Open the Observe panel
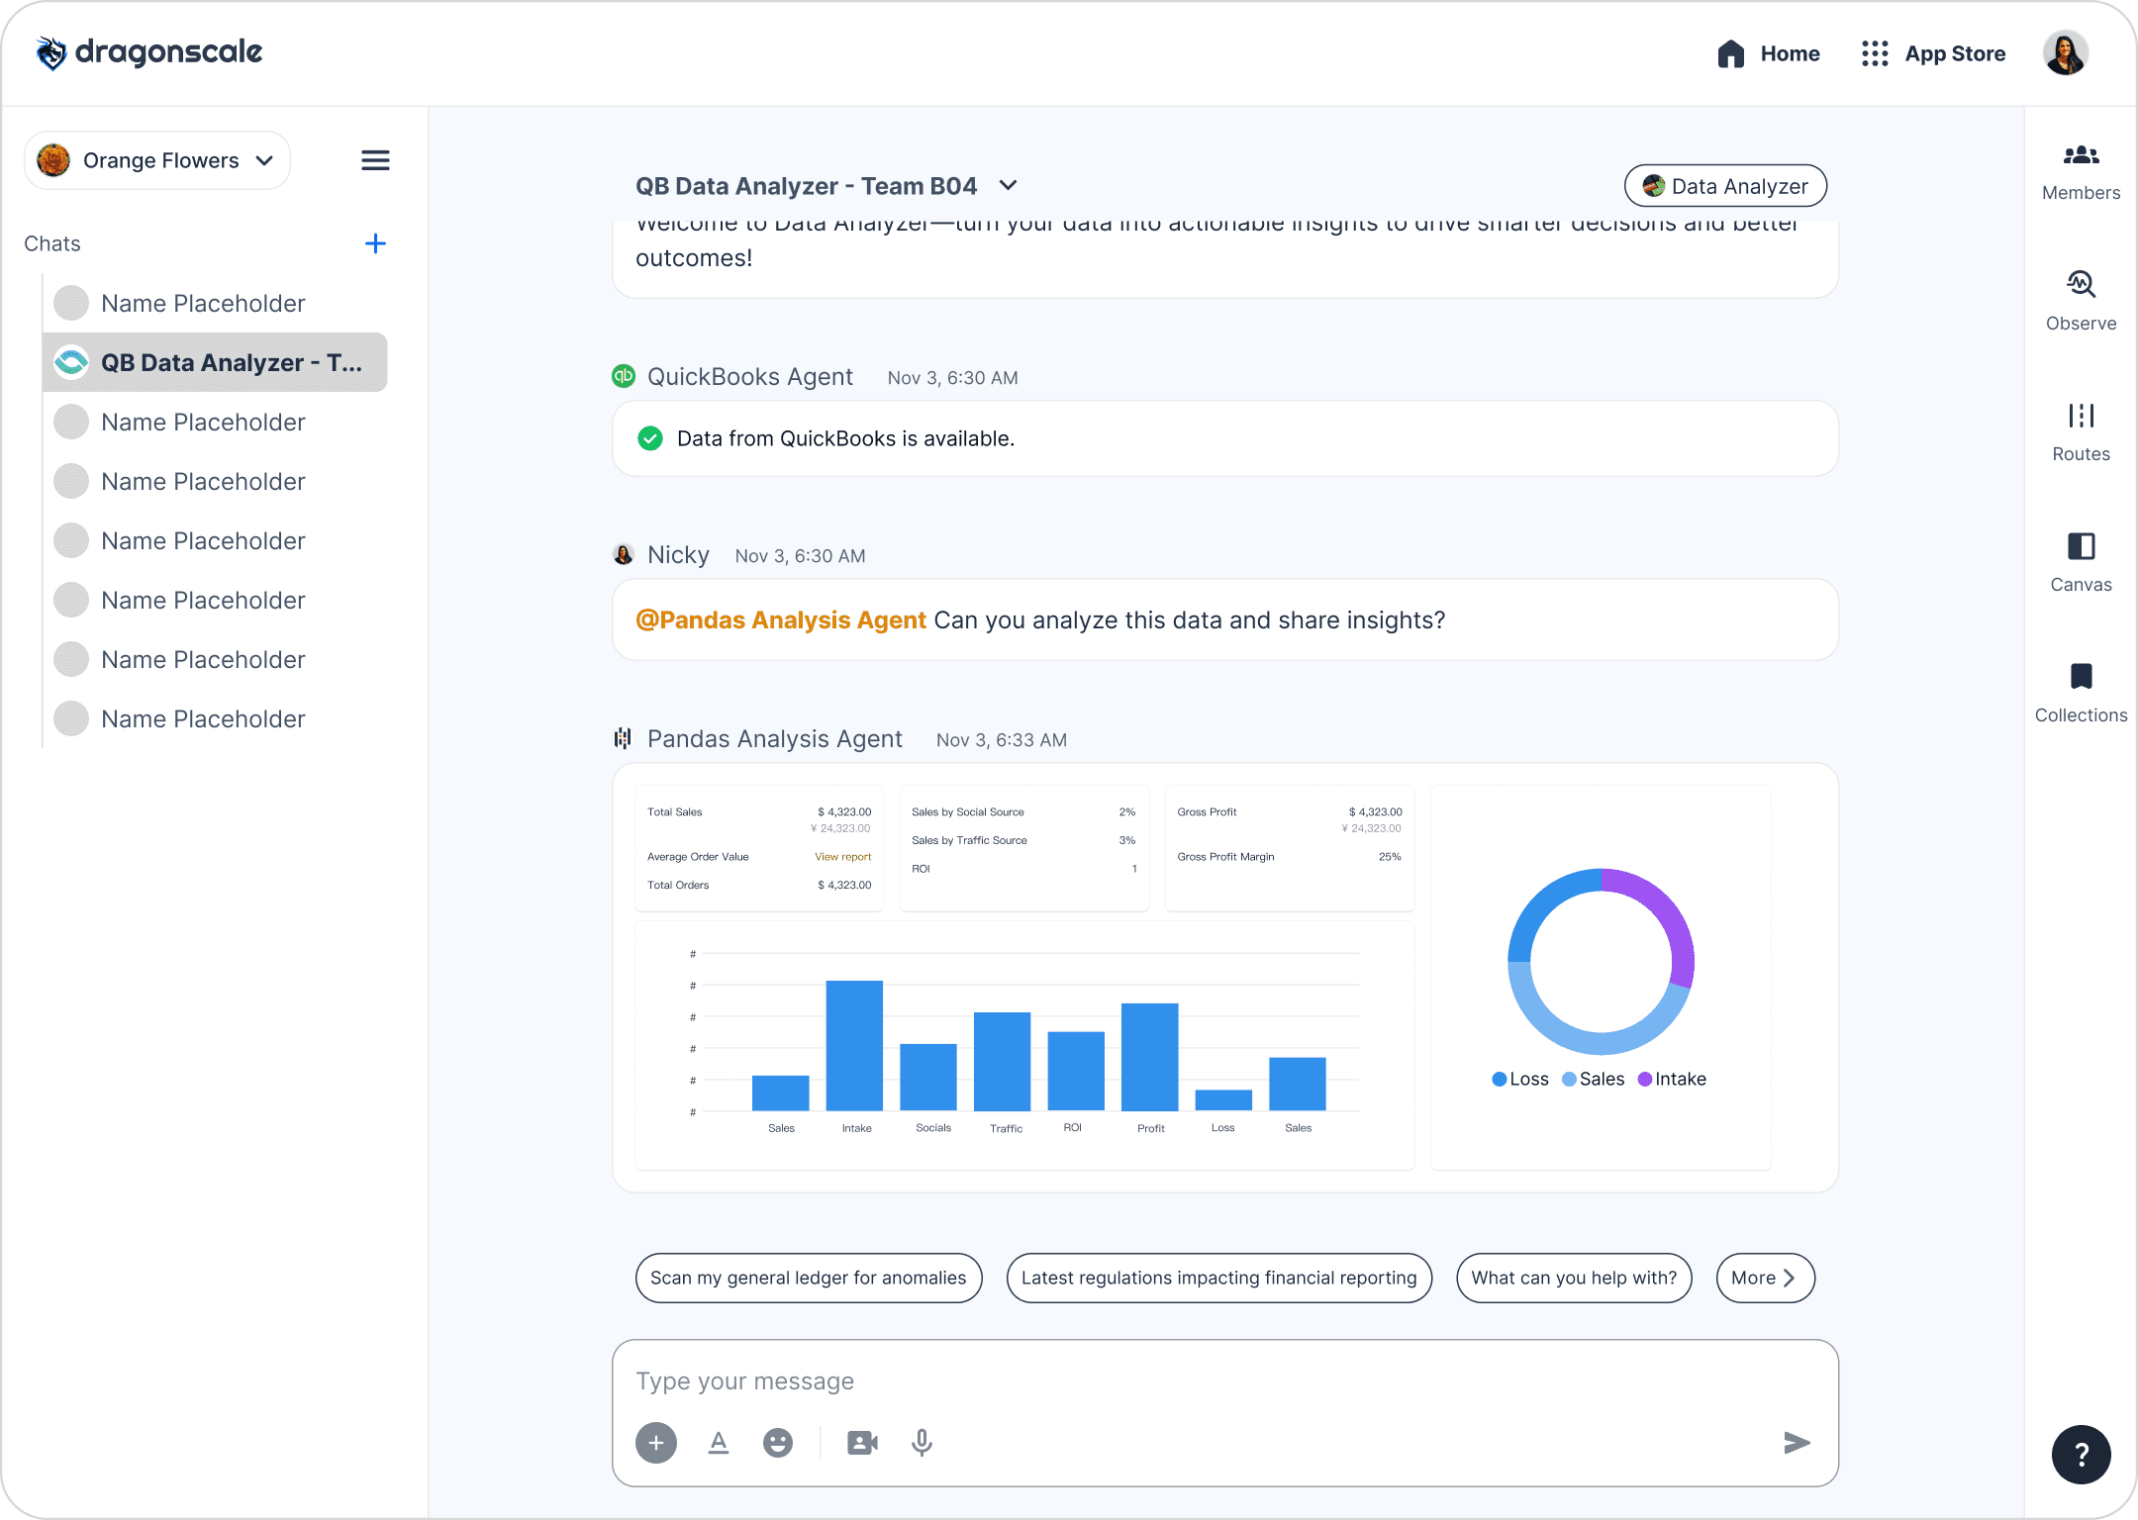Screen dimensions: 2138x1520 2081,301
